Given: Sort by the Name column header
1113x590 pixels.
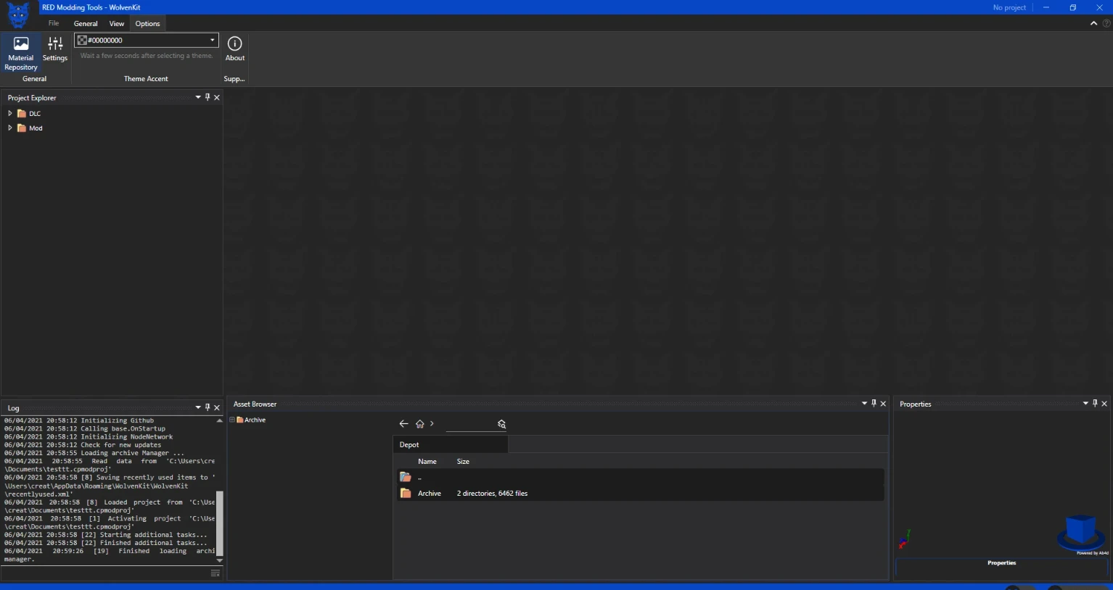Looking at the screenshot, I should pos(427,461).
